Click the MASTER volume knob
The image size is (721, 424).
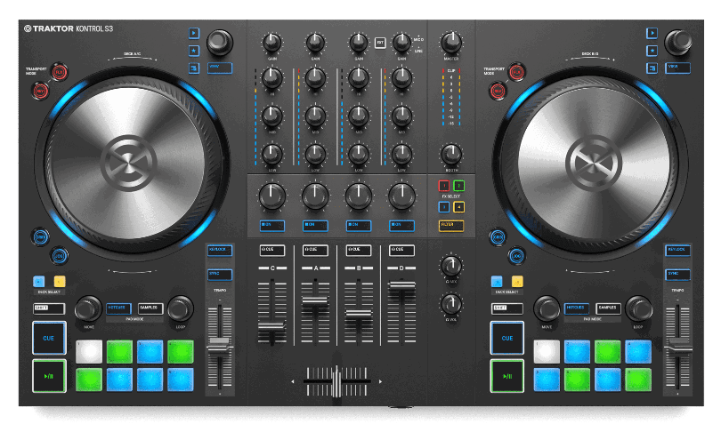pos(451,43)
